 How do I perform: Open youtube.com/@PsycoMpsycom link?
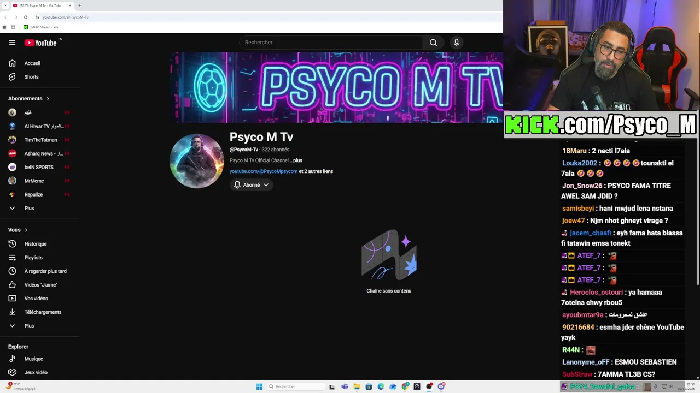(264, 171)
